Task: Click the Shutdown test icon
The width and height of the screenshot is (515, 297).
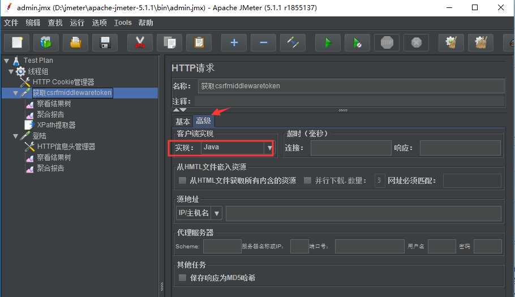Action: coord(416,42)
